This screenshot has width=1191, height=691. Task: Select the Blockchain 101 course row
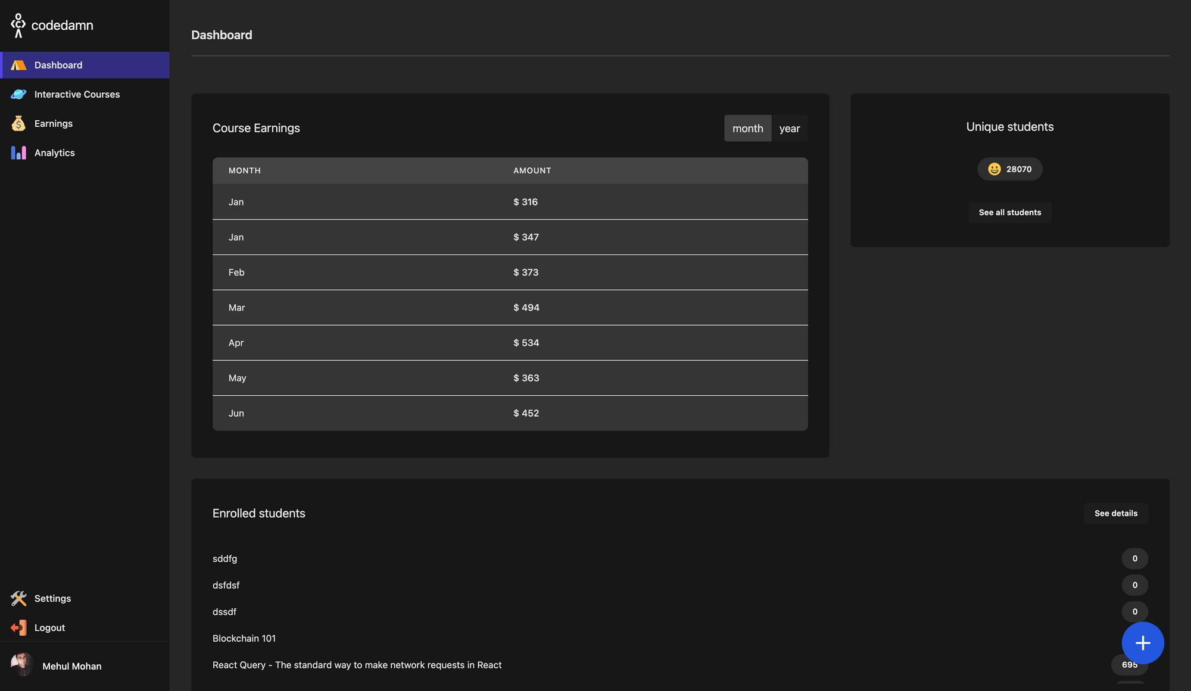pyautogui.click(x=244, y=638)
